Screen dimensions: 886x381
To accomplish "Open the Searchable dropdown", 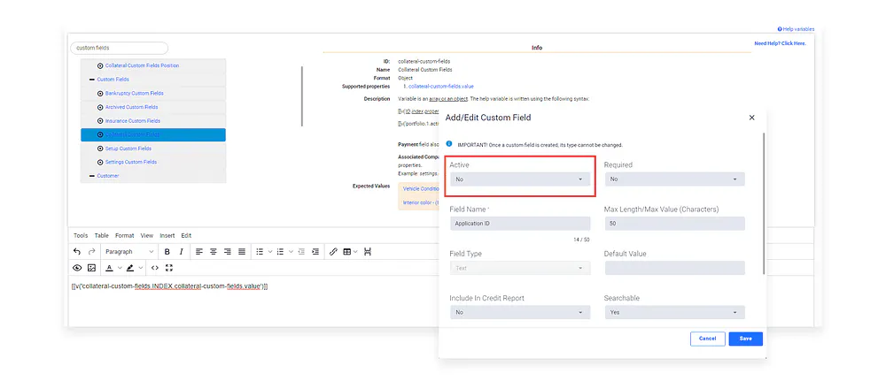I will [674, 312].
